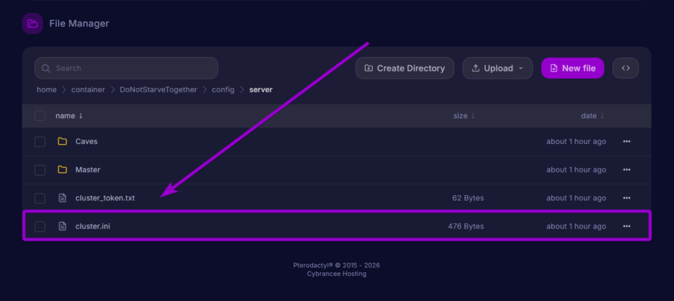Viewport: 674px width, 301px height.
Task: Select the cluster.ini checkbox
Action: point(40,226)
